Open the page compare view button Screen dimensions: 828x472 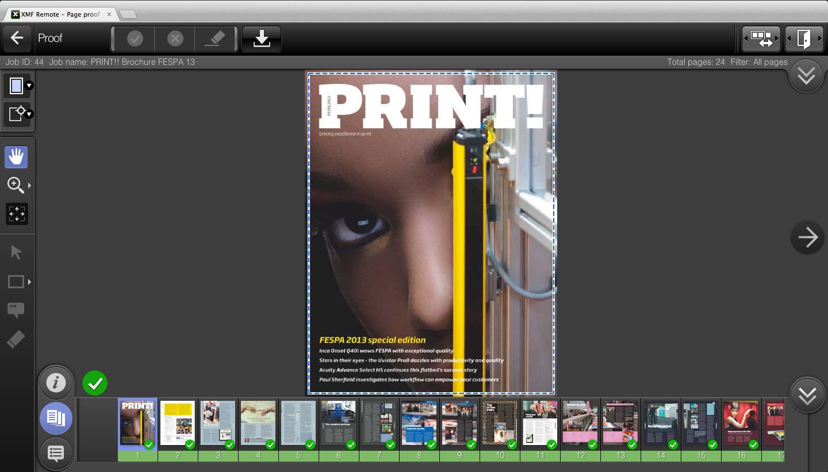pos(761,38)
